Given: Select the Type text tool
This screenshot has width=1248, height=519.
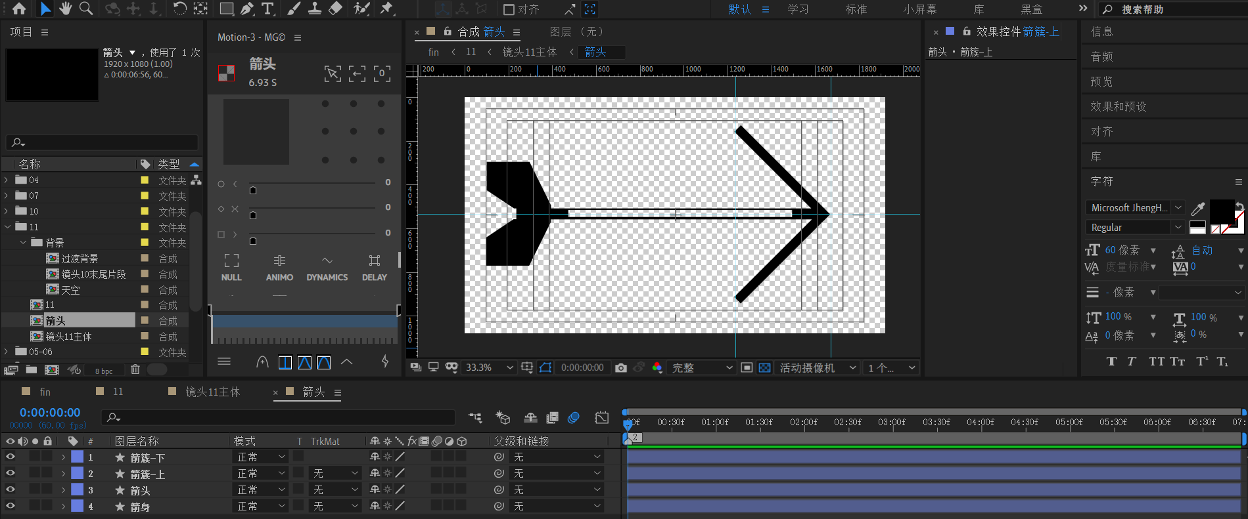Looking at the screenshot, I should tap(267, 9).
